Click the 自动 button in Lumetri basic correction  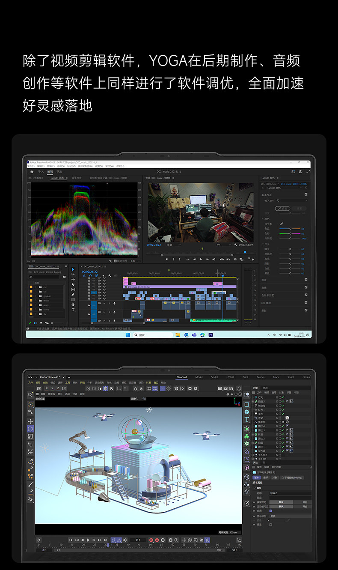pos(283,208)
